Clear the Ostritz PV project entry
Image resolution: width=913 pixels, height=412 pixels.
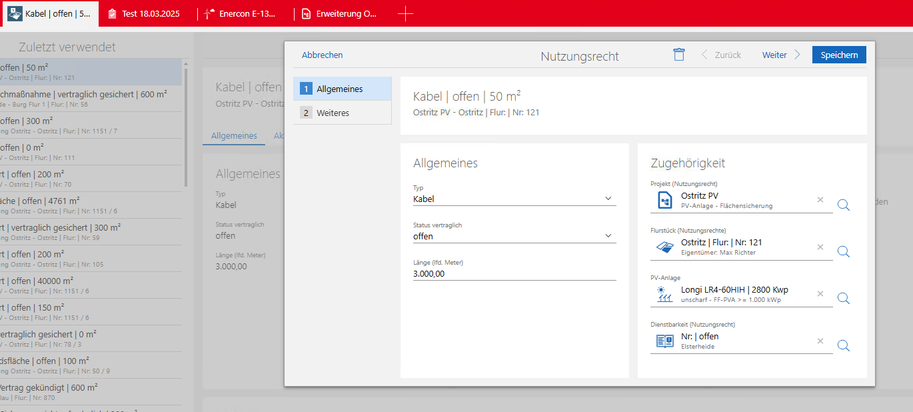(x=820, y=200)
